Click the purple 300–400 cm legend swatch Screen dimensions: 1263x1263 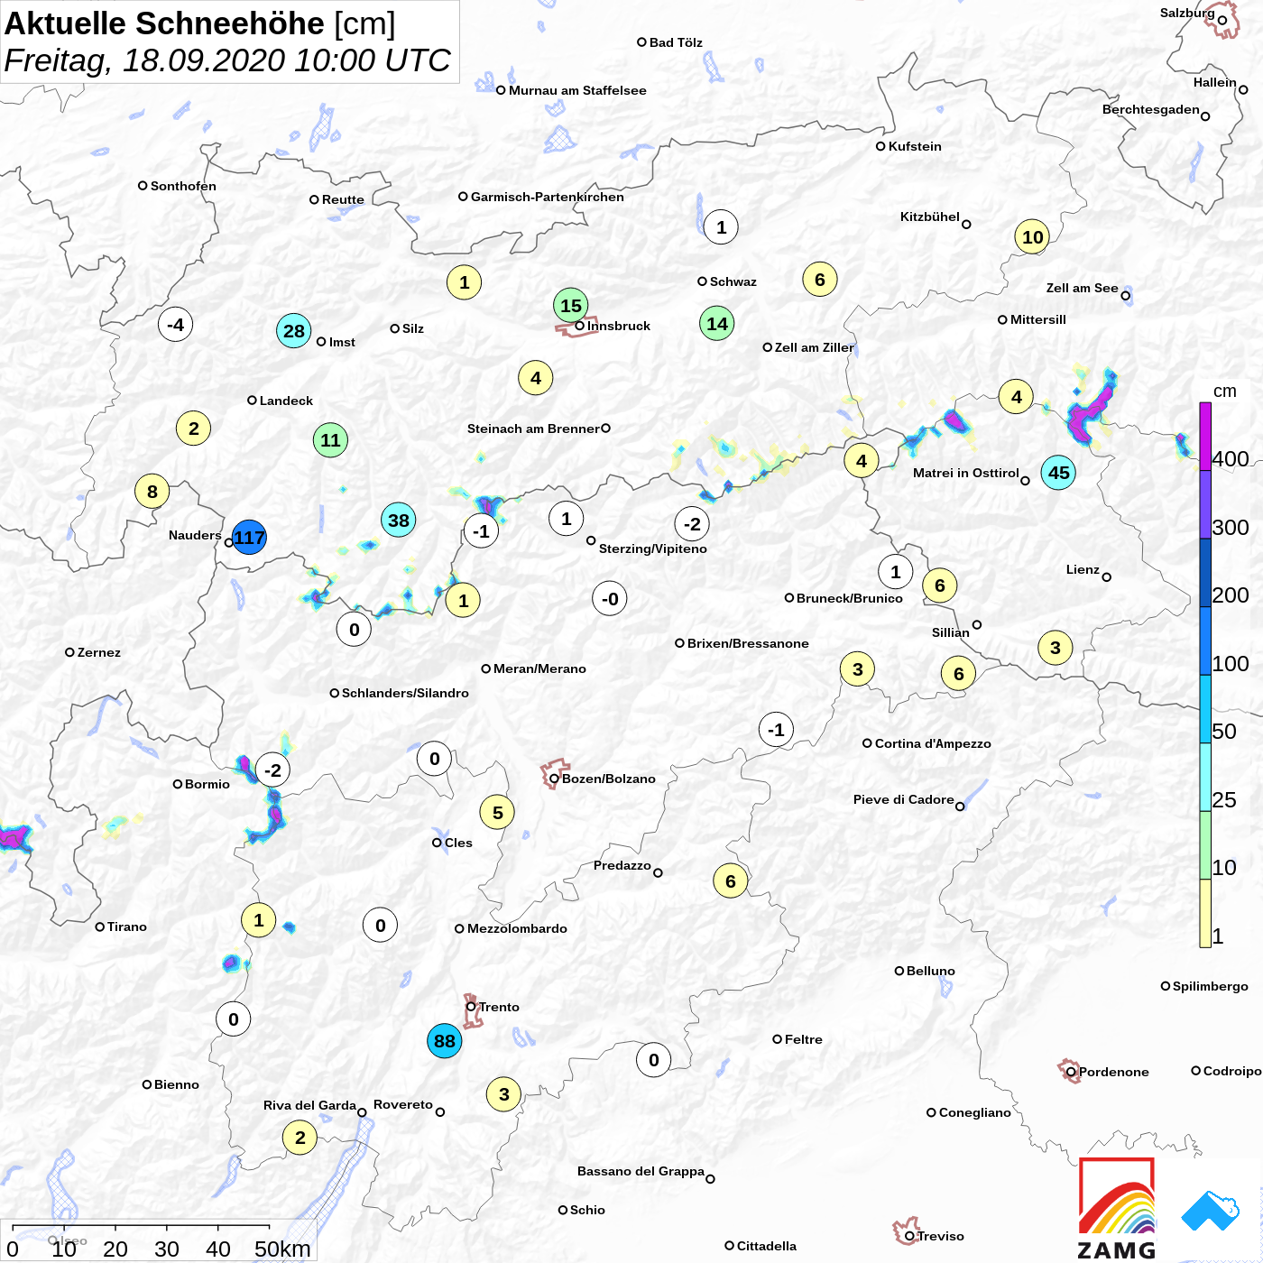pyautogui.click(x=1205, y=505)
